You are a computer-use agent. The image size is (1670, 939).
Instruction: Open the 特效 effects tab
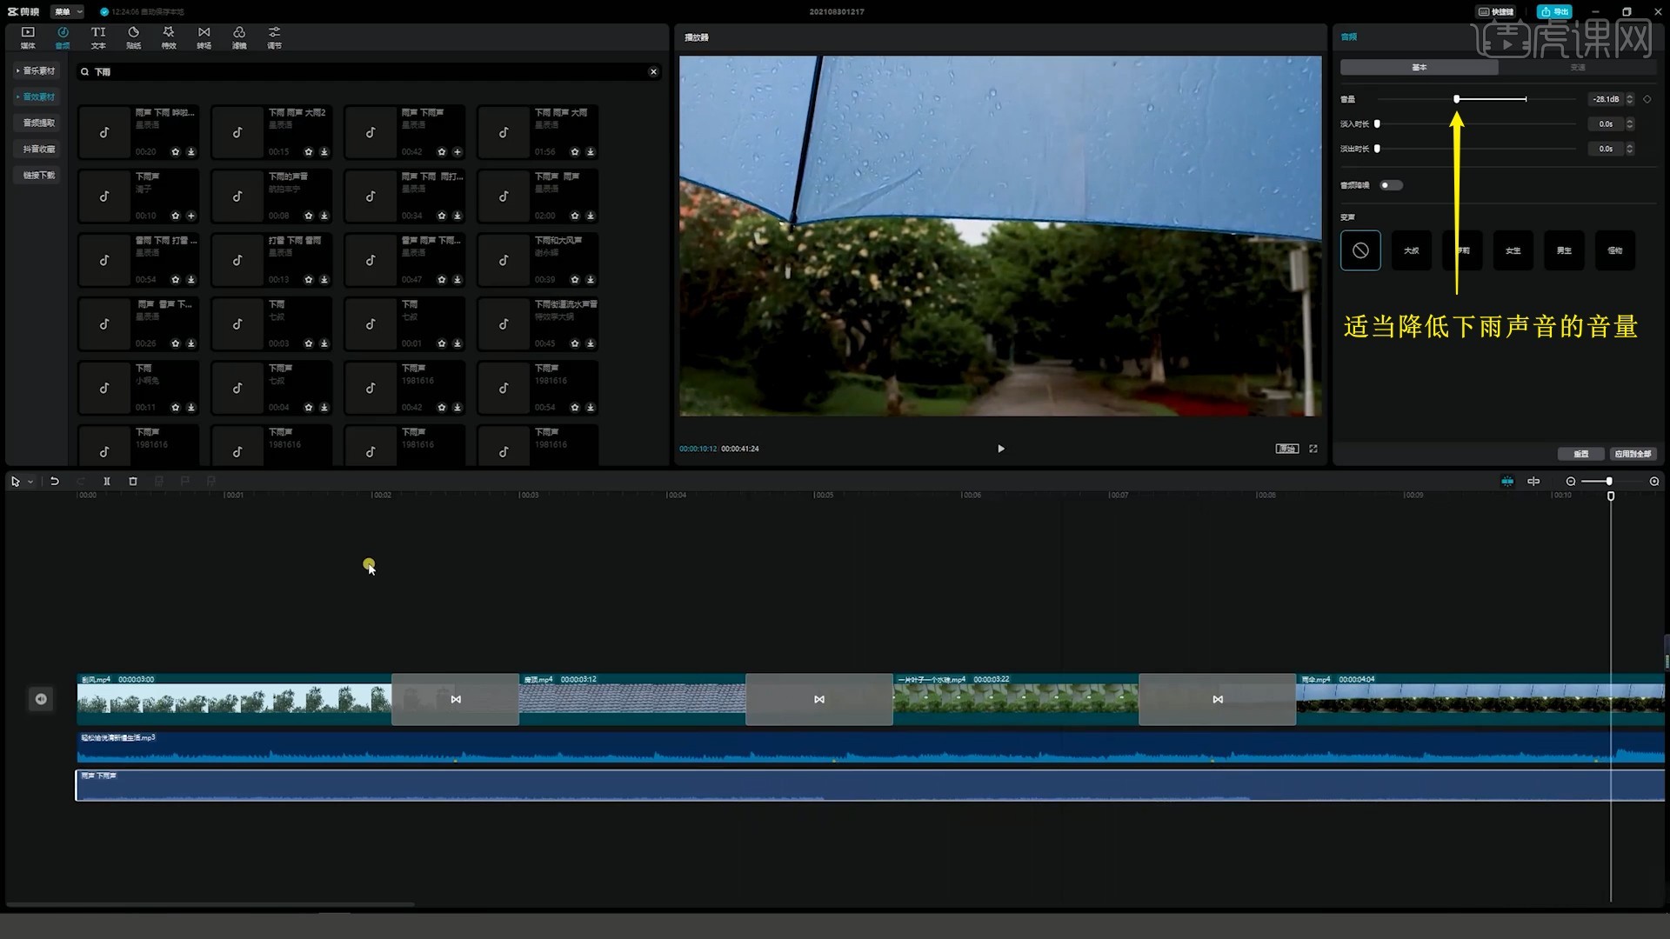click(x=169, y=37)
